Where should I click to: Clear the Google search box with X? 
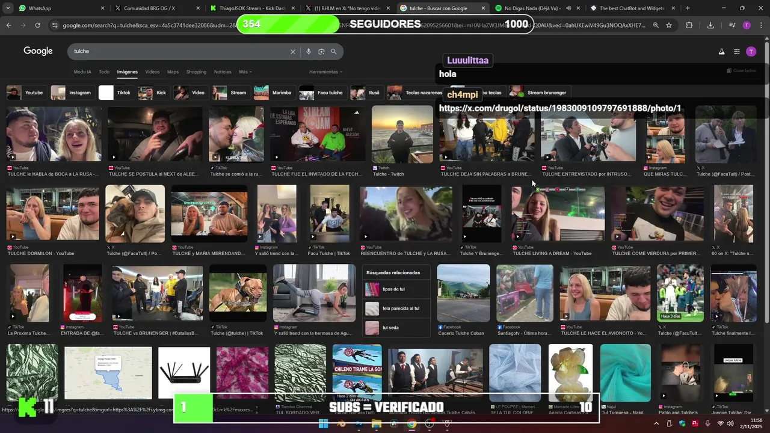point(293,52)
